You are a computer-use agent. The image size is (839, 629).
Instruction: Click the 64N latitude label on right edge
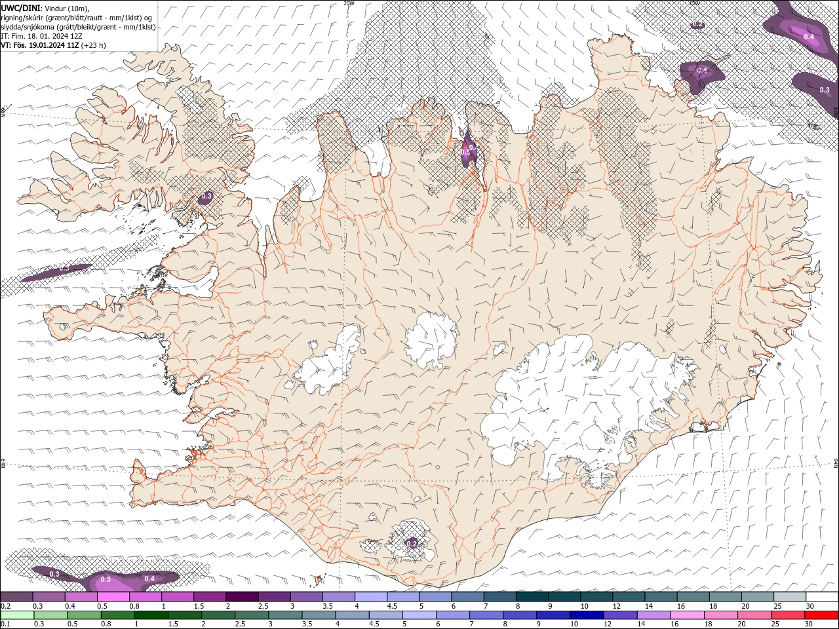tap(836, 463)
